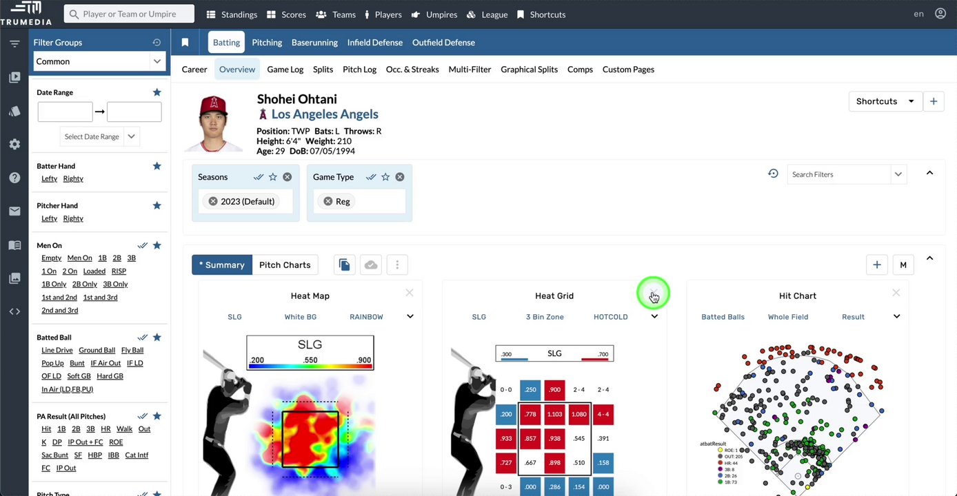Expand Heat Map options chevron

pos(410,317)
